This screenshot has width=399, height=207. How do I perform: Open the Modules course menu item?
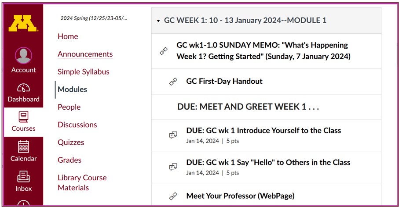[72, 89]
